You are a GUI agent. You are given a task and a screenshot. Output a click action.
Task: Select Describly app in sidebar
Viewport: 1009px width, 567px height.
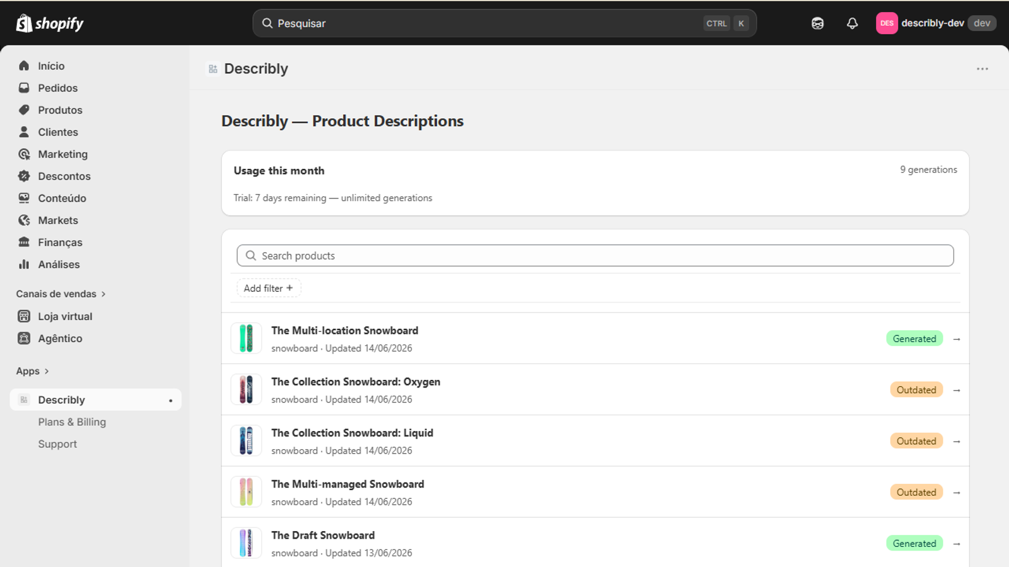(x=95, y=399)
